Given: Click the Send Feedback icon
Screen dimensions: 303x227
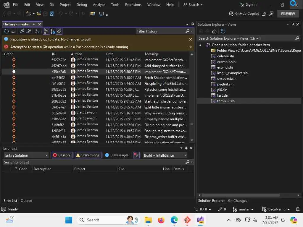Looking at the screenshot, I should click(271, 14).
